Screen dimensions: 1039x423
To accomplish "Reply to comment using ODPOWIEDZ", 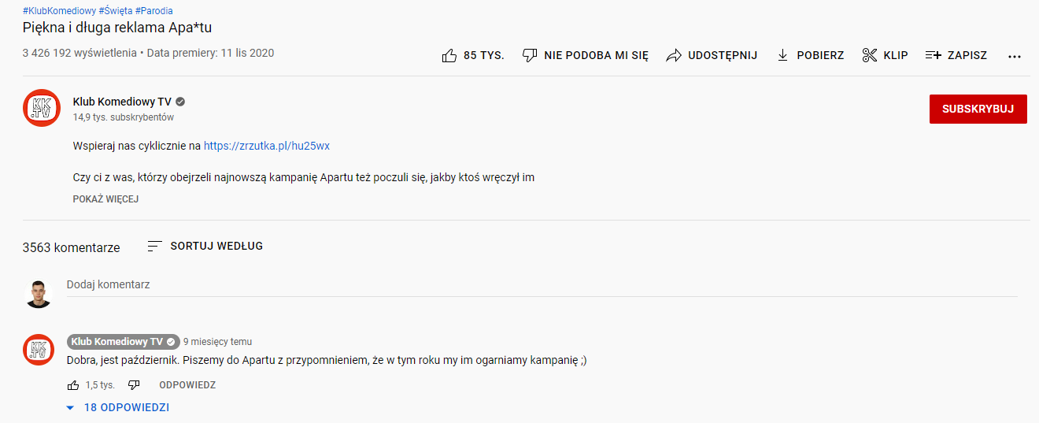I will [187, 385].
